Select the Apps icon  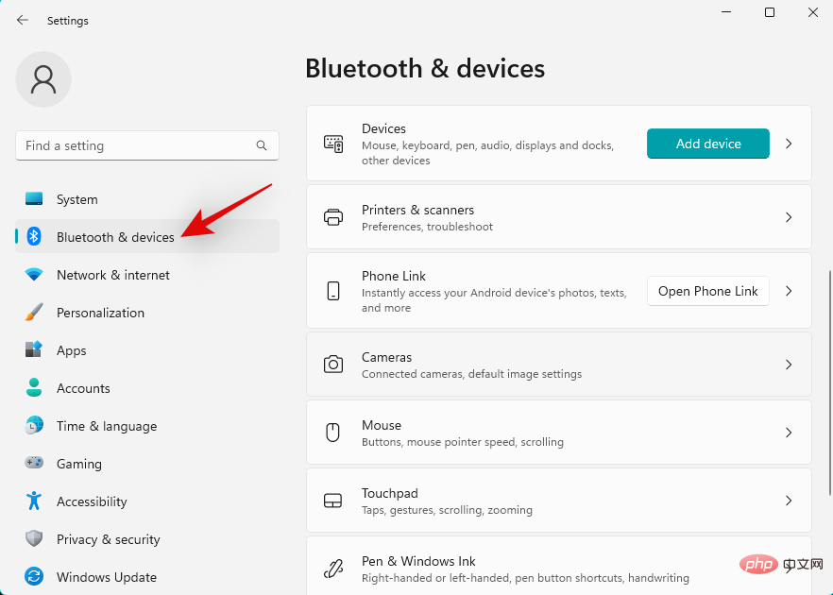(x=34, y=350)
